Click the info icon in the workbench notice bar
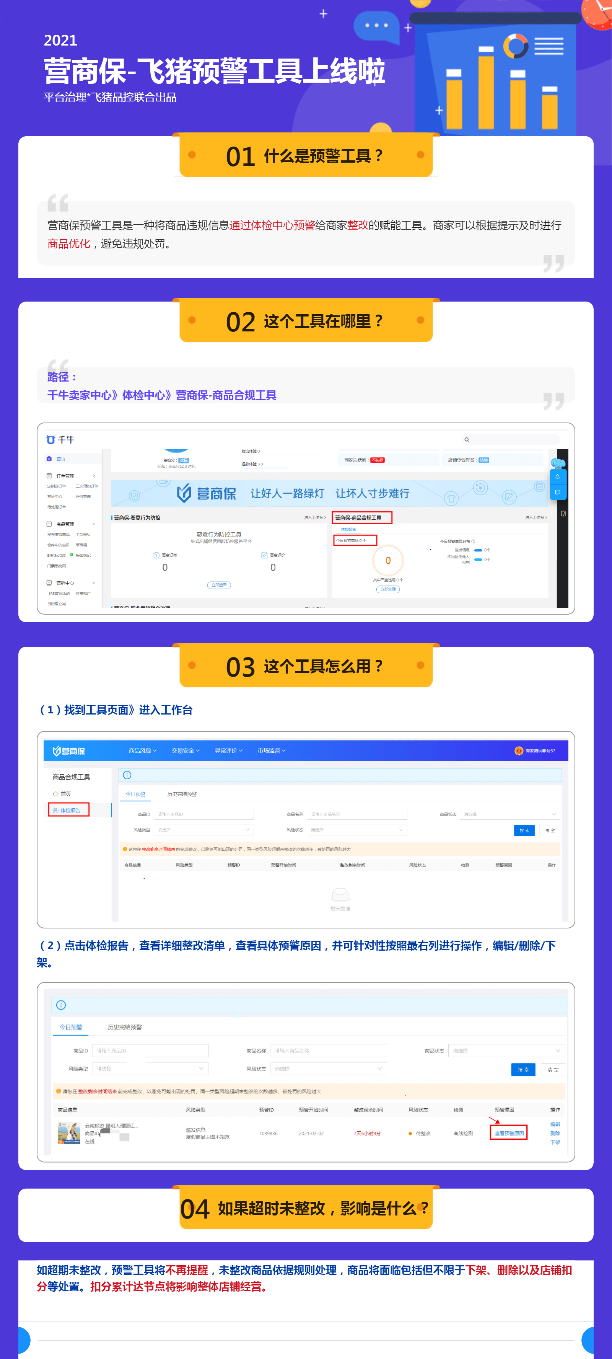Viewport: 612px width, 1359px height. click(x=127, y=775)
